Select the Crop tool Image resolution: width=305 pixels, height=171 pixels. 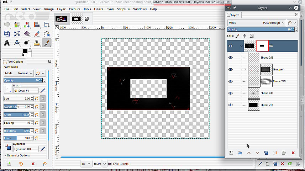click(x=46, y=25)
